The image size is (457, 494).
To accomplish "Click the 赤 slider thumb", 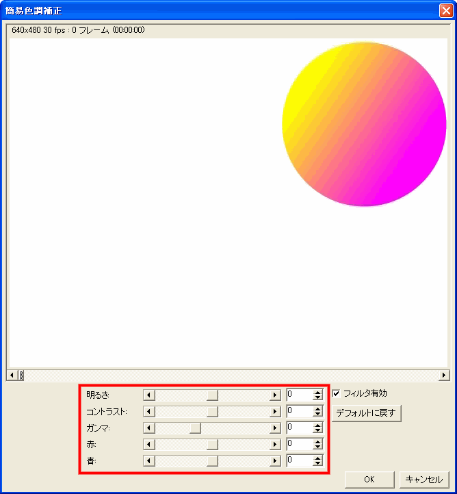I will pos(212,444).
